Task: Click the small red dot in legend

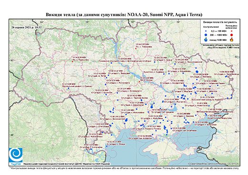Action: (231, 31)
